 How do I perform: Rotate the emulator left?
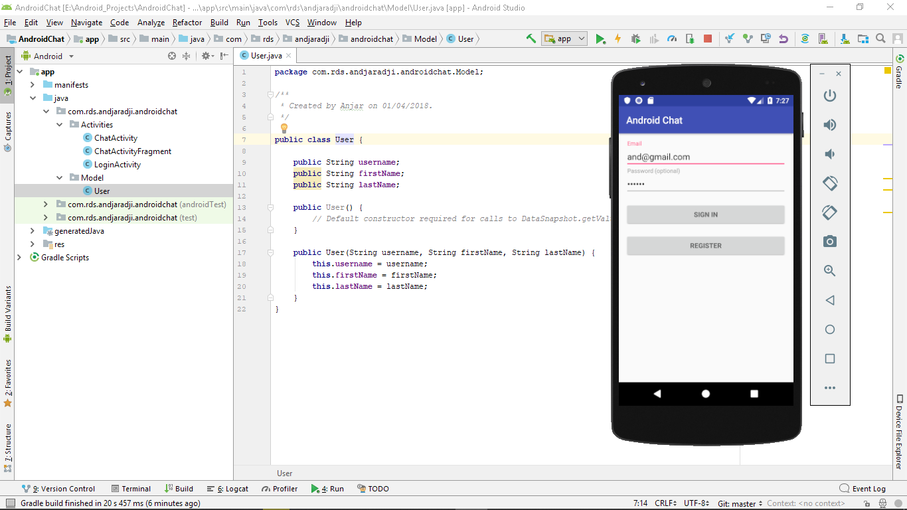[829, 183]
